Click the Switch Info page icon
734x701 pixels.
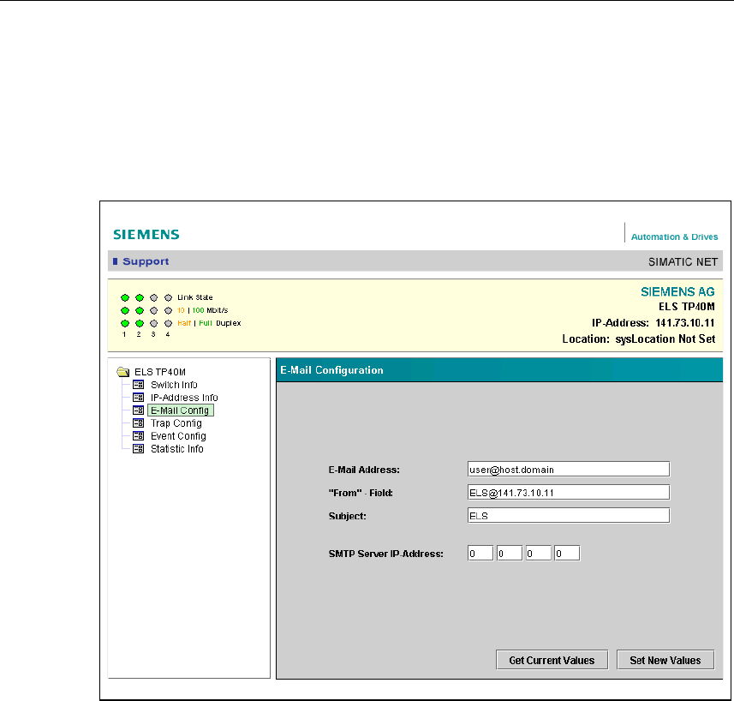[138, 385]
